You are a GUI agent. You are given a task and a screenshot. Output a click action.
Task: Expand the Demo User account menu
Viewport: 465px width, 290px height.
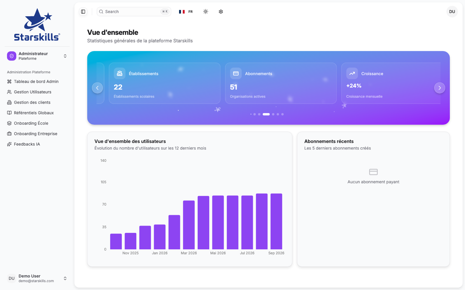tap(37, 278)
